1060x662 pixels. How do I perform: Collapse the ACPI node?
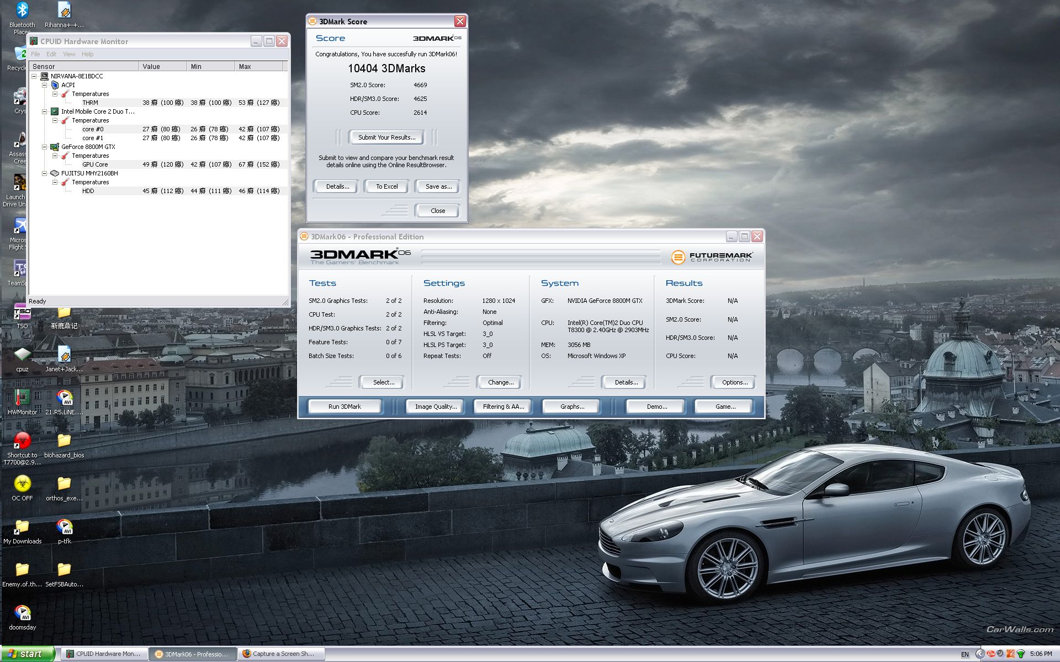[45, 85]
